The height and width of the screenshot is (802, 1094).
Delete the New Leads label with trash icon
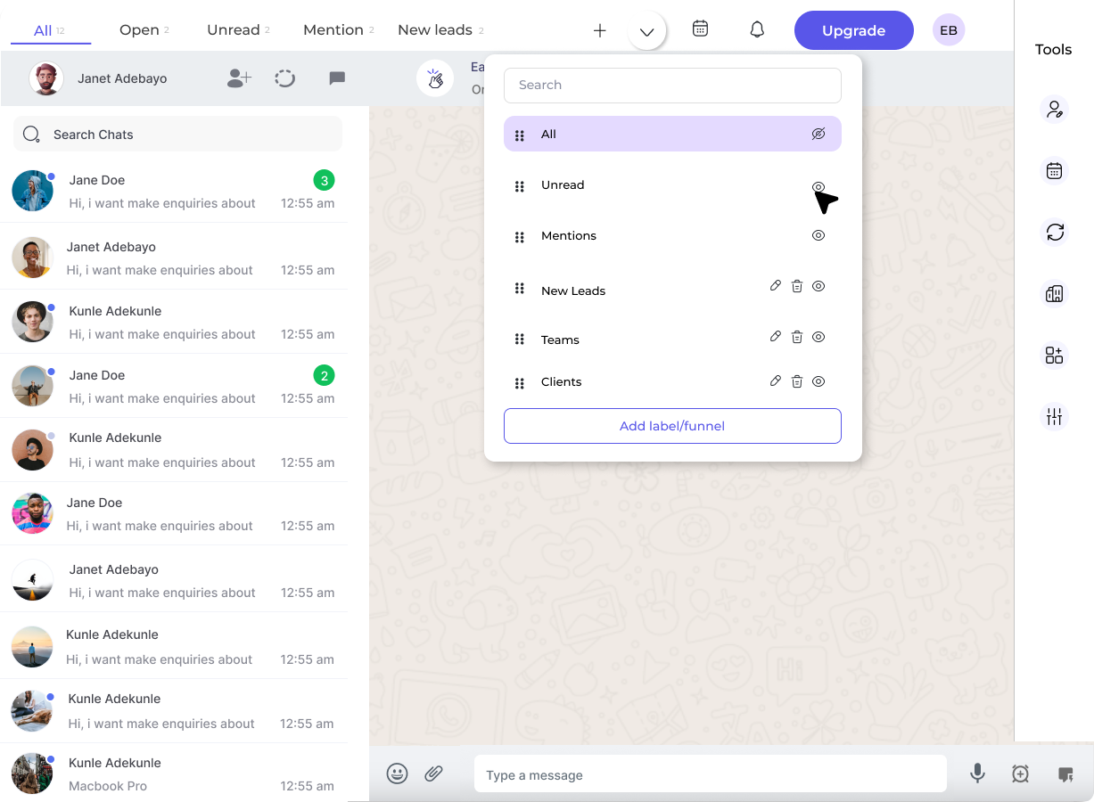(797, 286)
